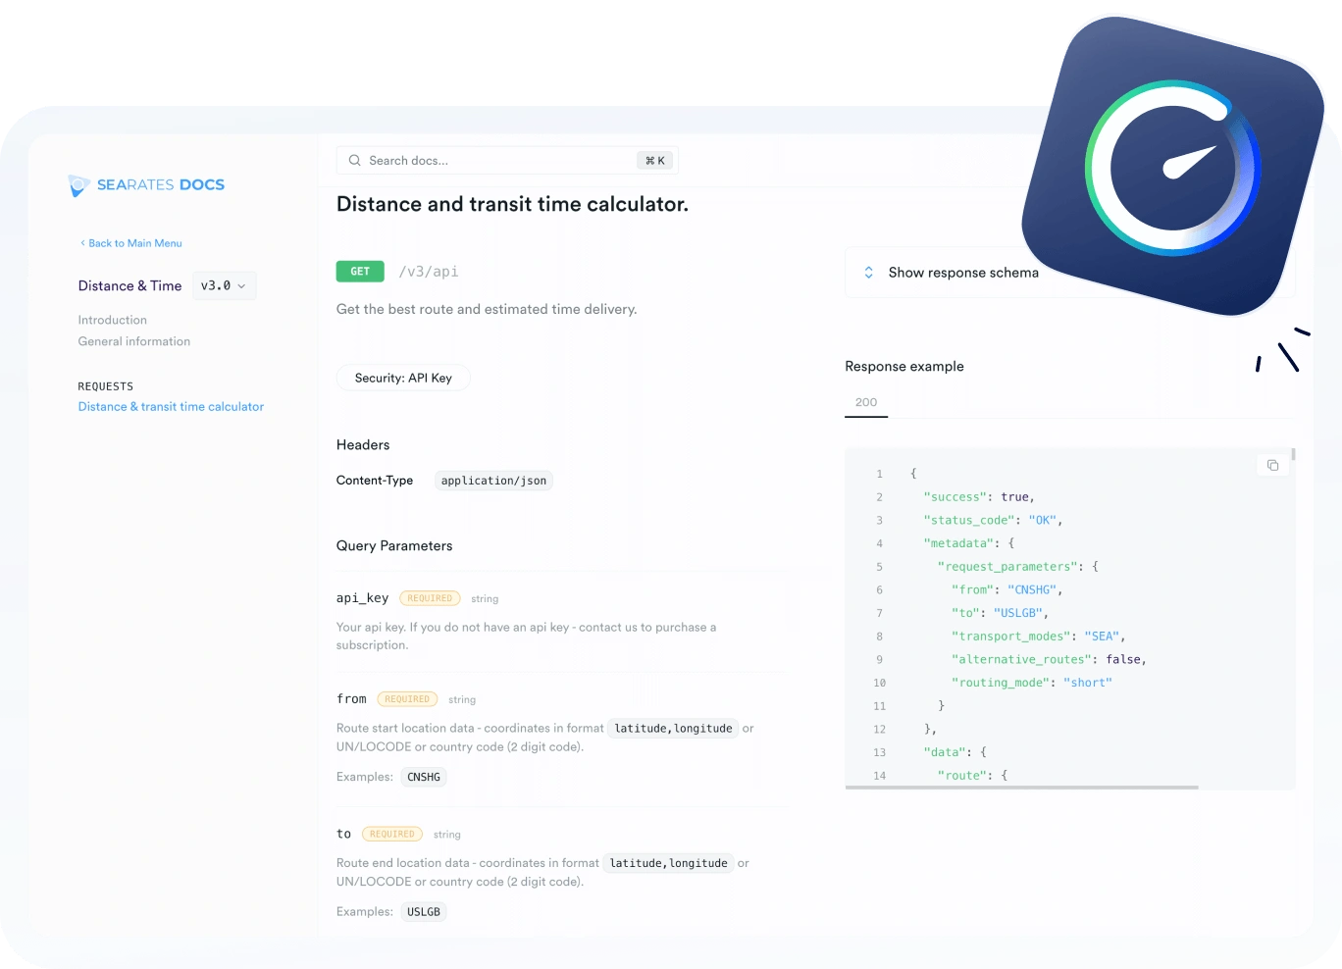
Task: Click the SEARATES DOCS title
Action: 161,185
